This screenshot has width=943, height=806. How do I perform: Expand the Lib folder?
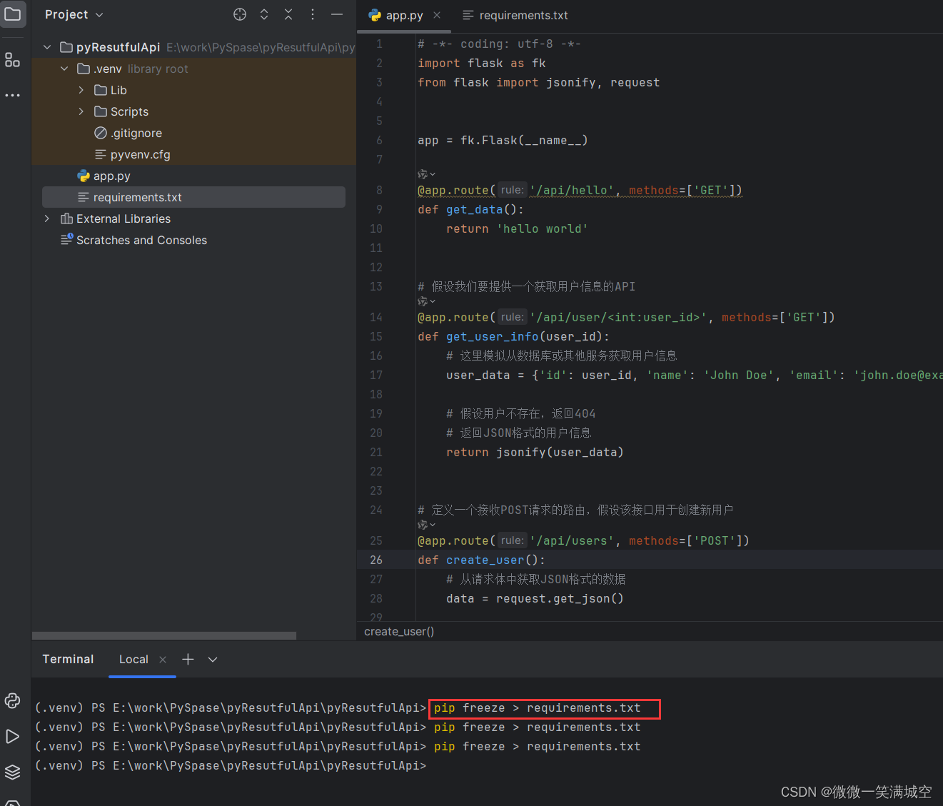tap(81, 90)
